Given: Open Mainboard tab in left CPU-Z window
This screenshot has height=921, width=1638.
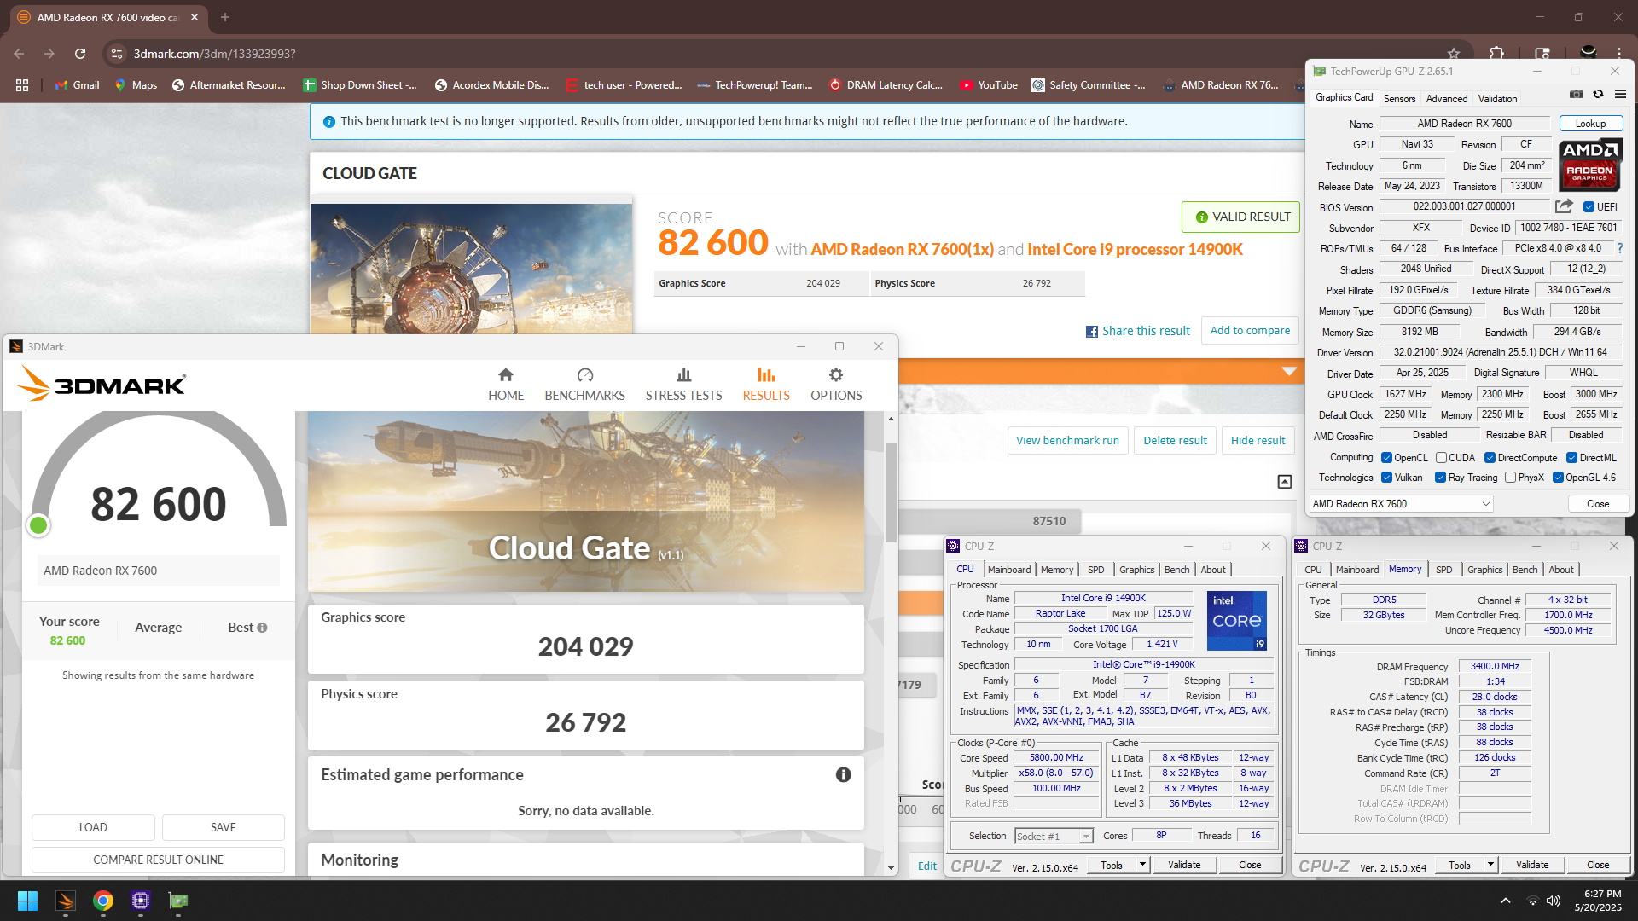Looking at the screenshot, I should pos(1009,570).
